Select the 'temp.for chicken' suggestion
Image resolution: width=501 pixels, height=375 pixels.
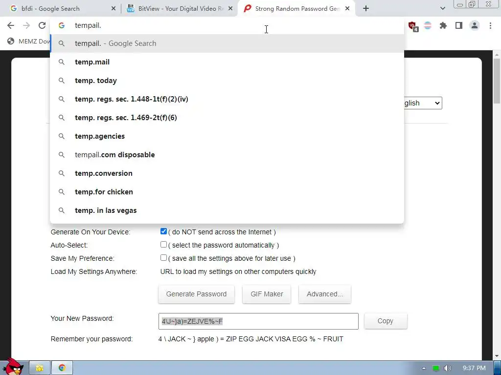227,191
